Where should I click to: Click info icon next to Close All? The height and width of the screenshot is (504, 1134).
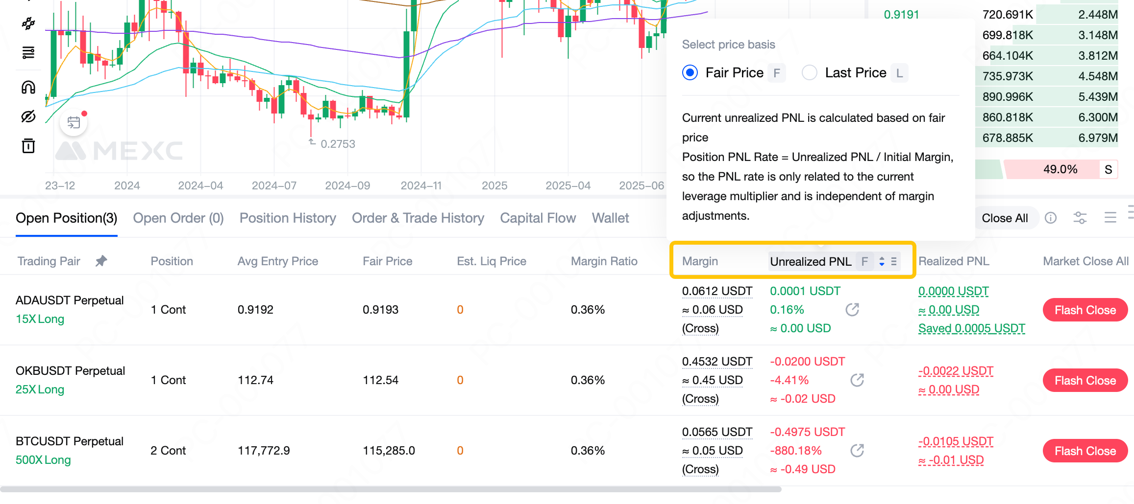click(x=1051, y=218)
